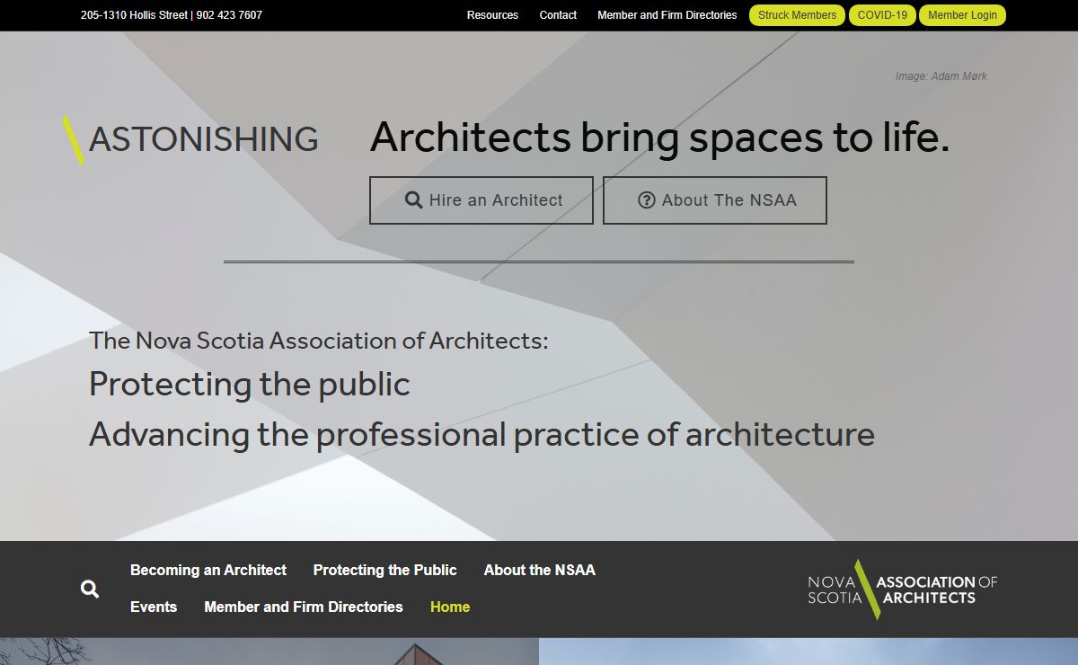The image size is (1078, 665).
Task: Click the magnifier icon in Hire an Architect
Action: pos(413,200)
